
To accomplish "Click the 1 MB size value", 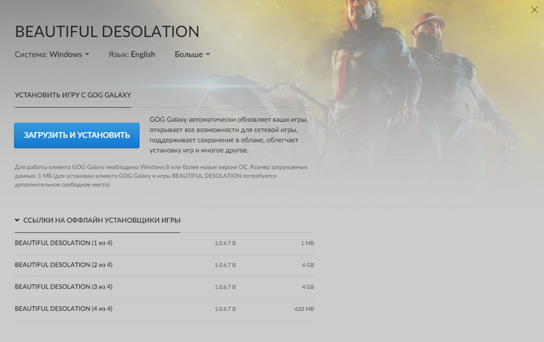I will (308, 243).
